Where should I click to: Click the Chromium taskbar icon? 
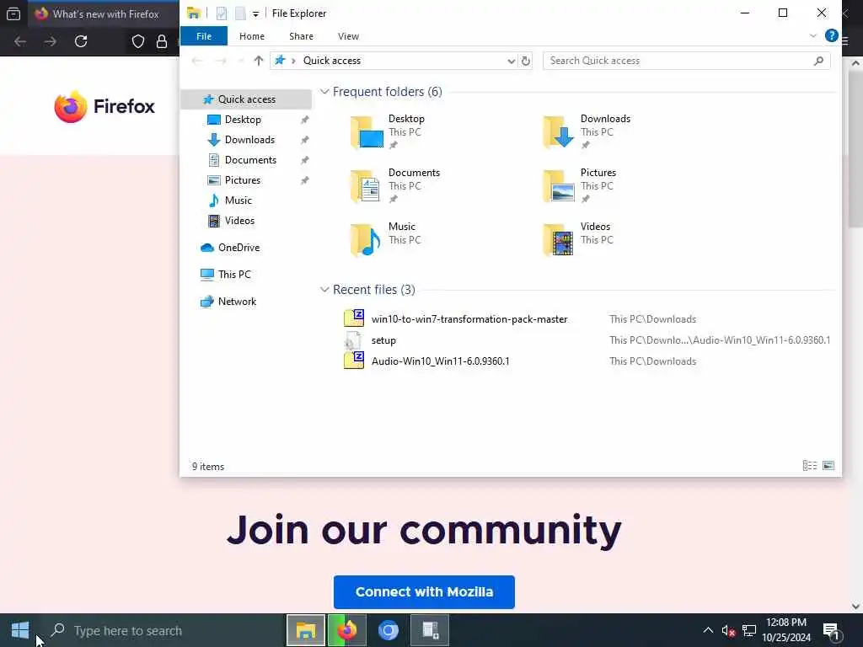pyautogui.click(x=388, y=630)
